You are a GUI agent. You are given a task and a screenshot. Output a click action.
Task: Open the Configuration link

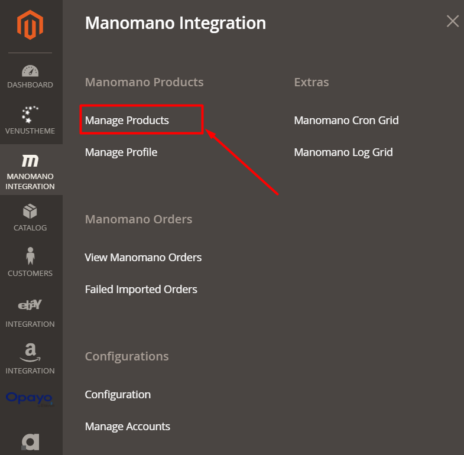pos(118,395)
